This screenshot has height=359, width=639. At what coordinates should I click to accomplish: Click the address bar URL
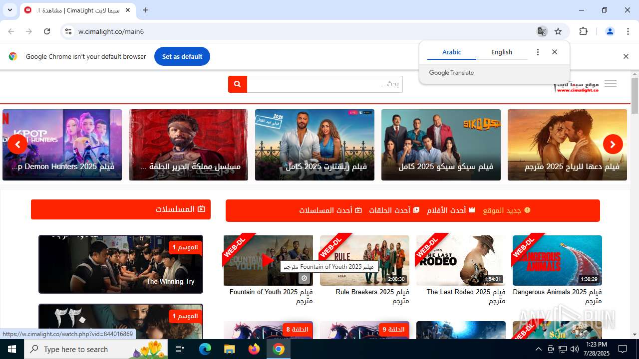111,31
